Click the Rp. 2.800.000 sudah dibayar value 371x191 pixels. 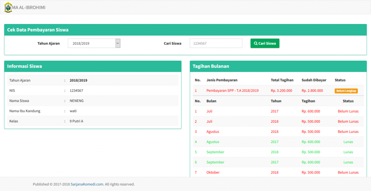point(312,91)
